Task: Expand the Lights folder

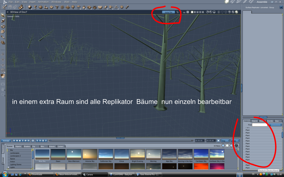Action: click(x=8, y=168)
